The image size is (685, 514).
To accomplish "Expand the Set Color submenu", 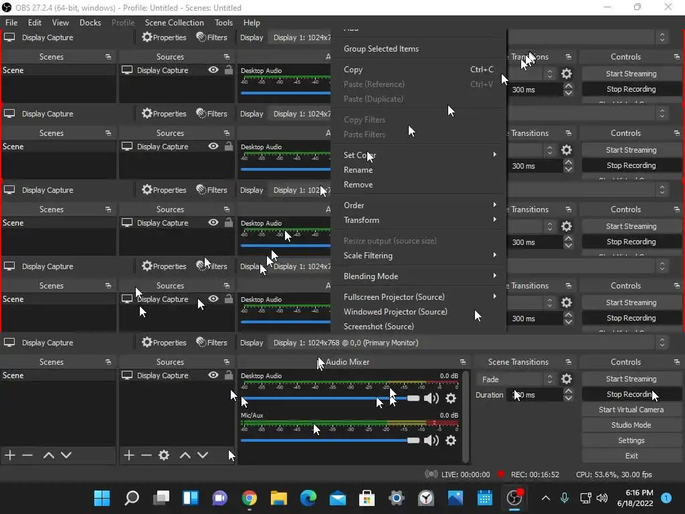I will pos(419,155).
